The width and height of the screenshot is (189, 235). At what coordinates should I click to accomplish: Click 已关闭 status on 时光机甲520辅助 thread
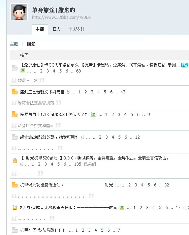(x=90, y=164)
